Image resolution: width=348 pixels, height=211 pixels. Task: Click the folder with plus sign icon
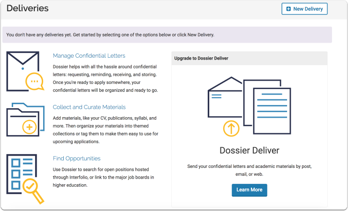coord(25,120)
